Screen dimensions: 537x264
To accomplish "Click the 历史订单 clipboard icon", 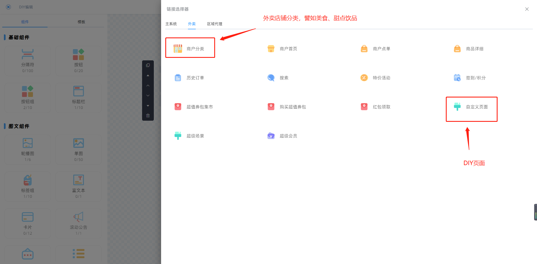I will [178, 78].
